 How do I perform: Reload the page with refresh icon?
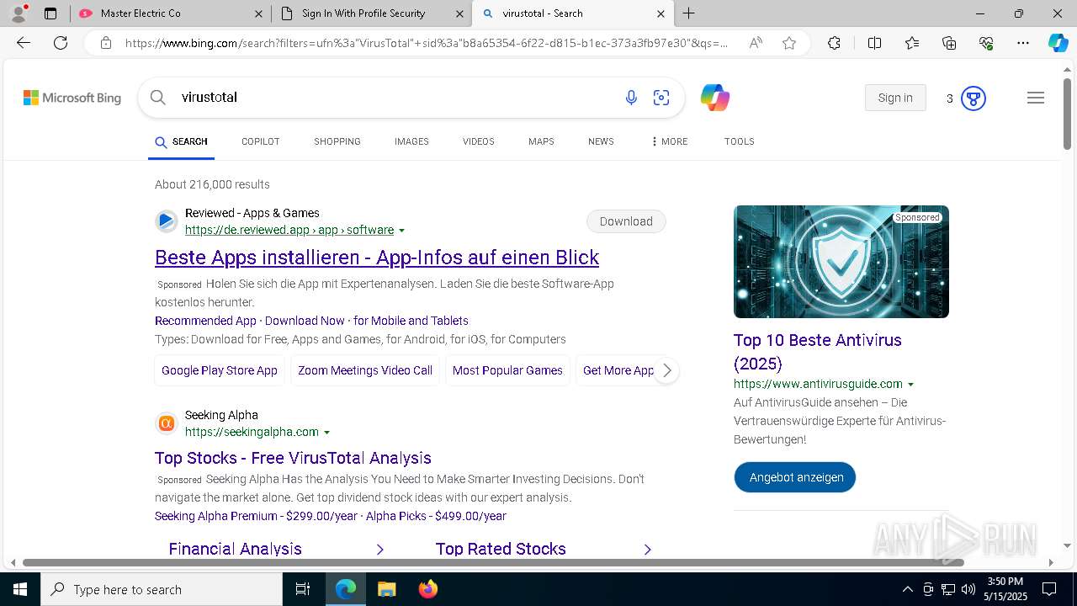click(x=61, y=43)
